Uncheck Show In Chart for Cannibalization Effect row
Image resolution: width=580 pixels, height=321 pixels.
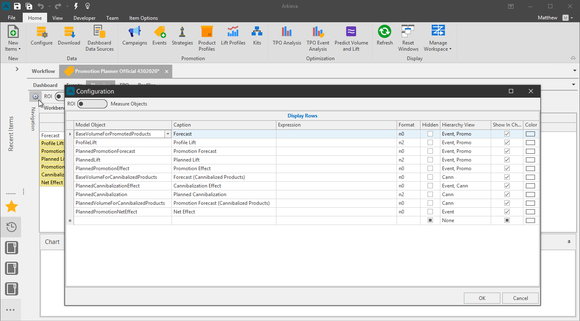click(507, 186)
